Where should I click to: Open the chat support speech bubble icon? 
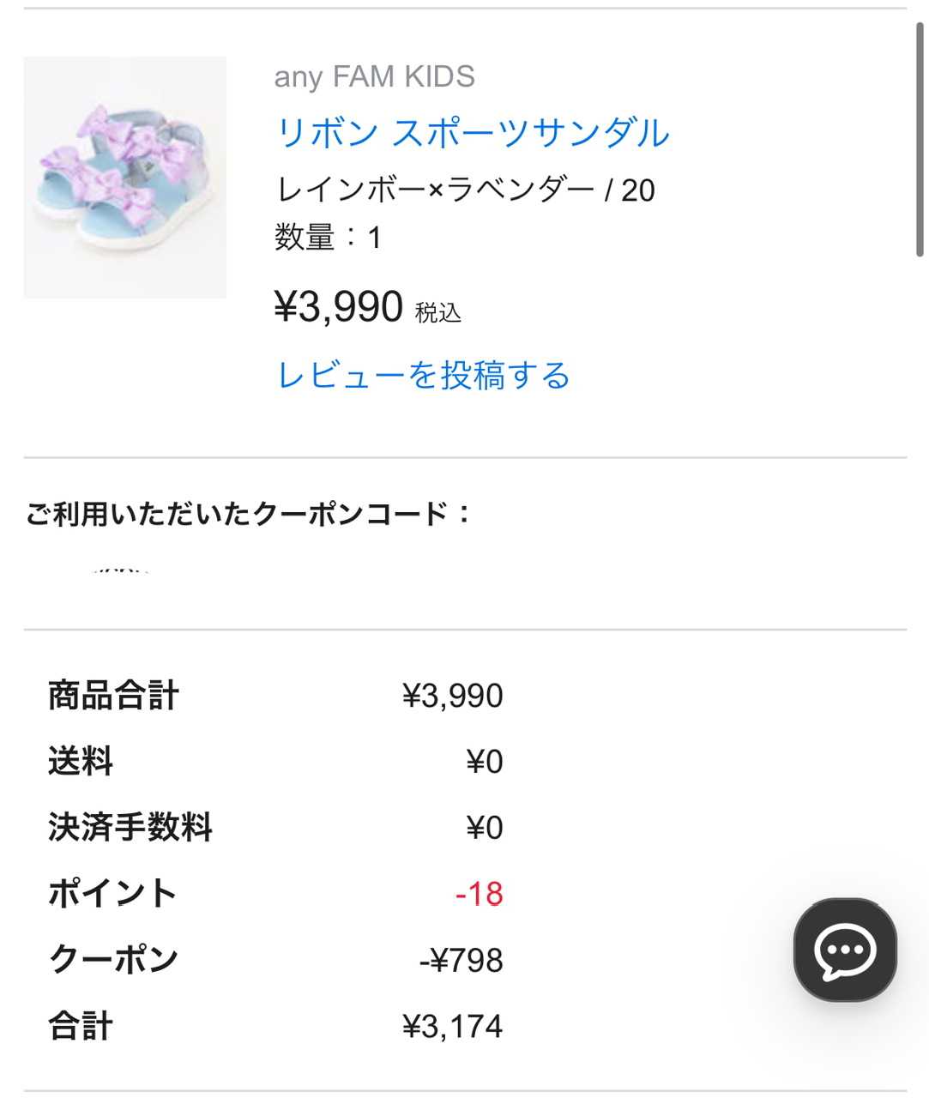click(845, 950)
